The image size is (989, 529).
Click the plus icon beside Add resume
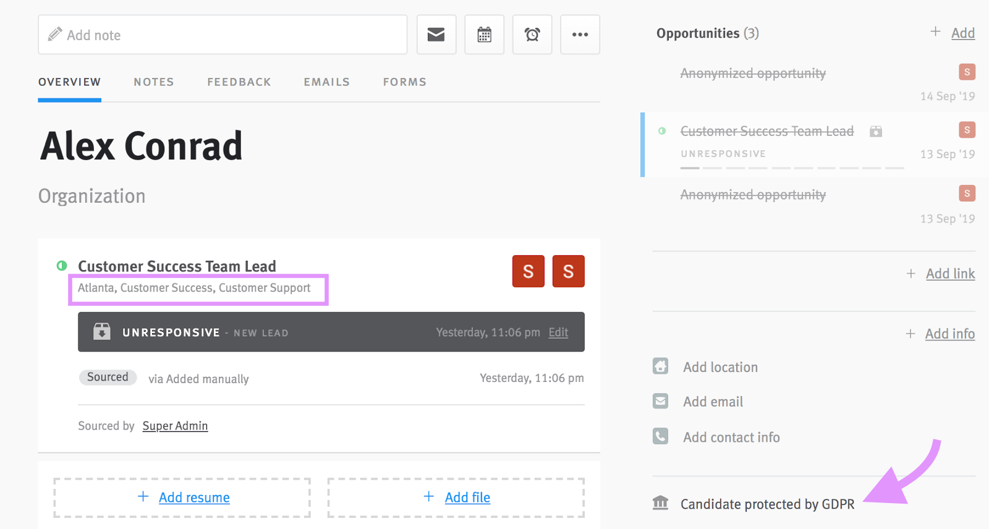[x=143, y=496]
